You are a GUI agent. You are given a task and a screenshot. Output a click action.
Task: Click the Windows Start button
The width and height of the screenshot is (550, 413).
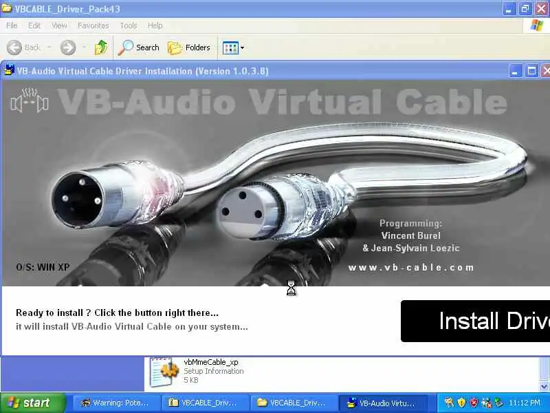click(x=32, y=403)
